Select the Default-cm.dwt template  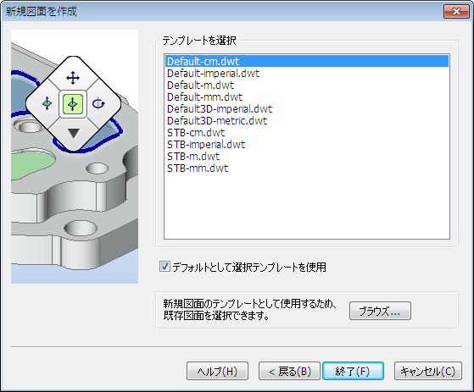307,62
